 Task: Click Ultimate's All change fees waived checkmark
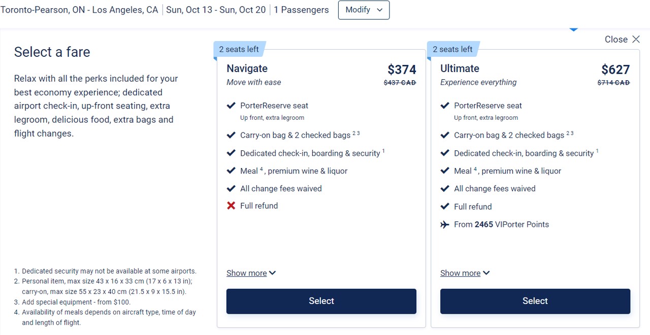[445, 188]
